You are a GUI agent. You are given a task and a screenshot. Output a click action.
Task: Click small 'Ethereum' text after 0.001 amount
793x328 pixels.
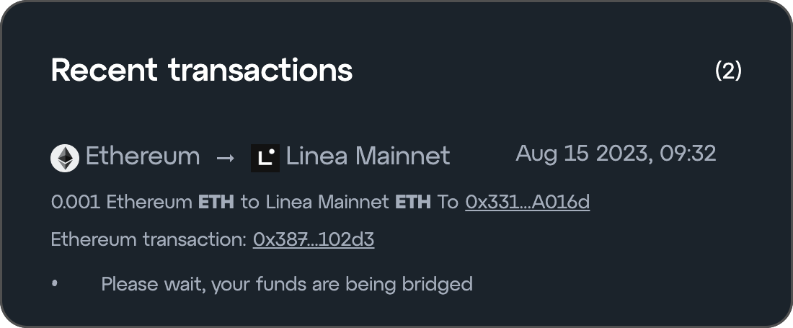pyautogui.click(x=149, y=203)
